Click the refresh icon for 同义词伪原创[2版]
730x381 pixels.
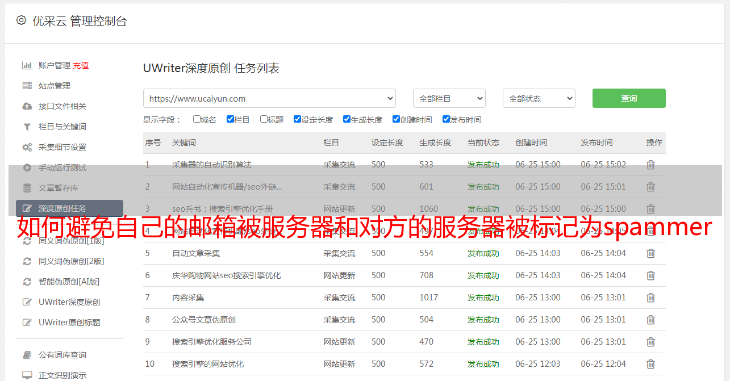(27, 261)
